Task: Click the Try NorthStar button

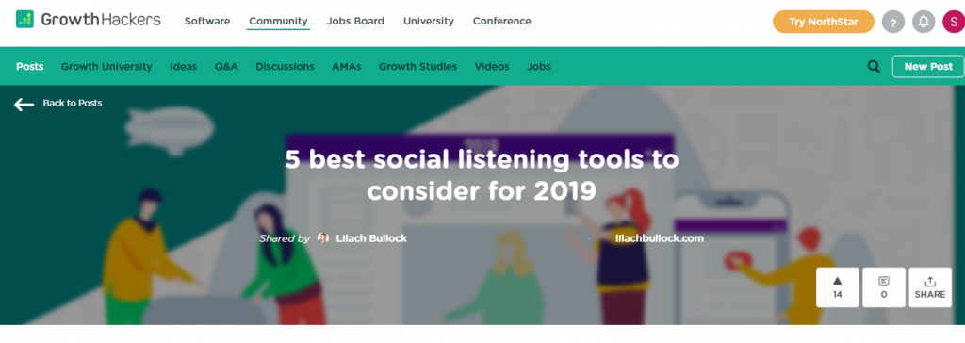Action: [x=824, y=22]
